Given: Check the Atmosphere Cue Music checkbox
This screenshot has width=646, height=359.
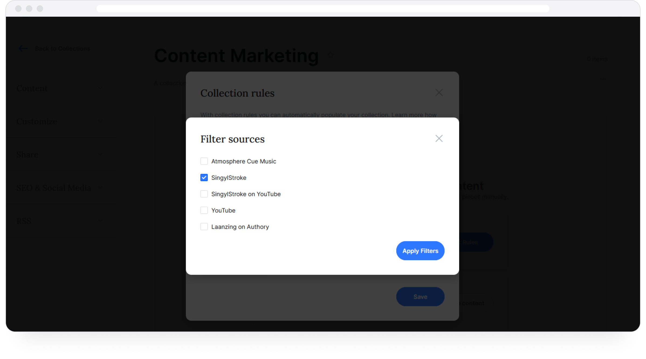Looking at the screenshot, I should click(204, 161).
